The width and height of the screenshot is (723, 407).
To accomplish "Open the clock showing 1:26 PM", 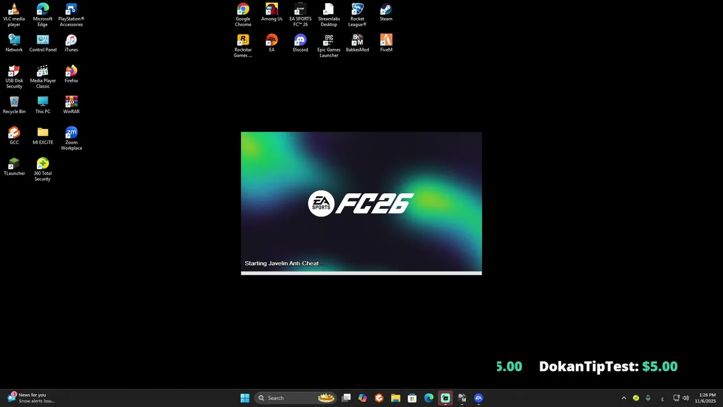I will [x=707, y=398].
